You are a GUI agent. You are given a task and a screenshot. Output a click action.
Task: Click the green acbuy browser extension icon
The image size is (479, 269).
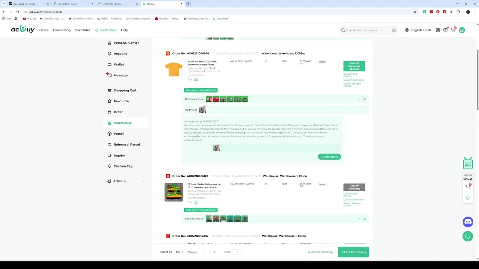coord(424,12)
